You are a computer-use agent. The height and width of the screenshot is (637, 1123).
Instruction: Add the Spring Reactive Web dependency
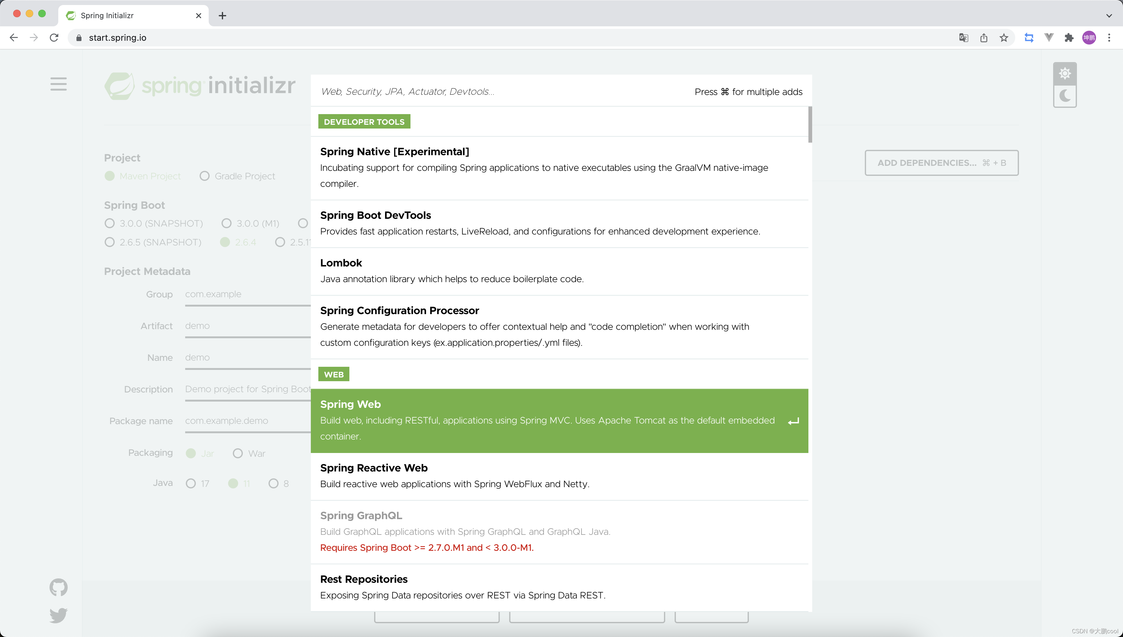[x=559, y=476]
